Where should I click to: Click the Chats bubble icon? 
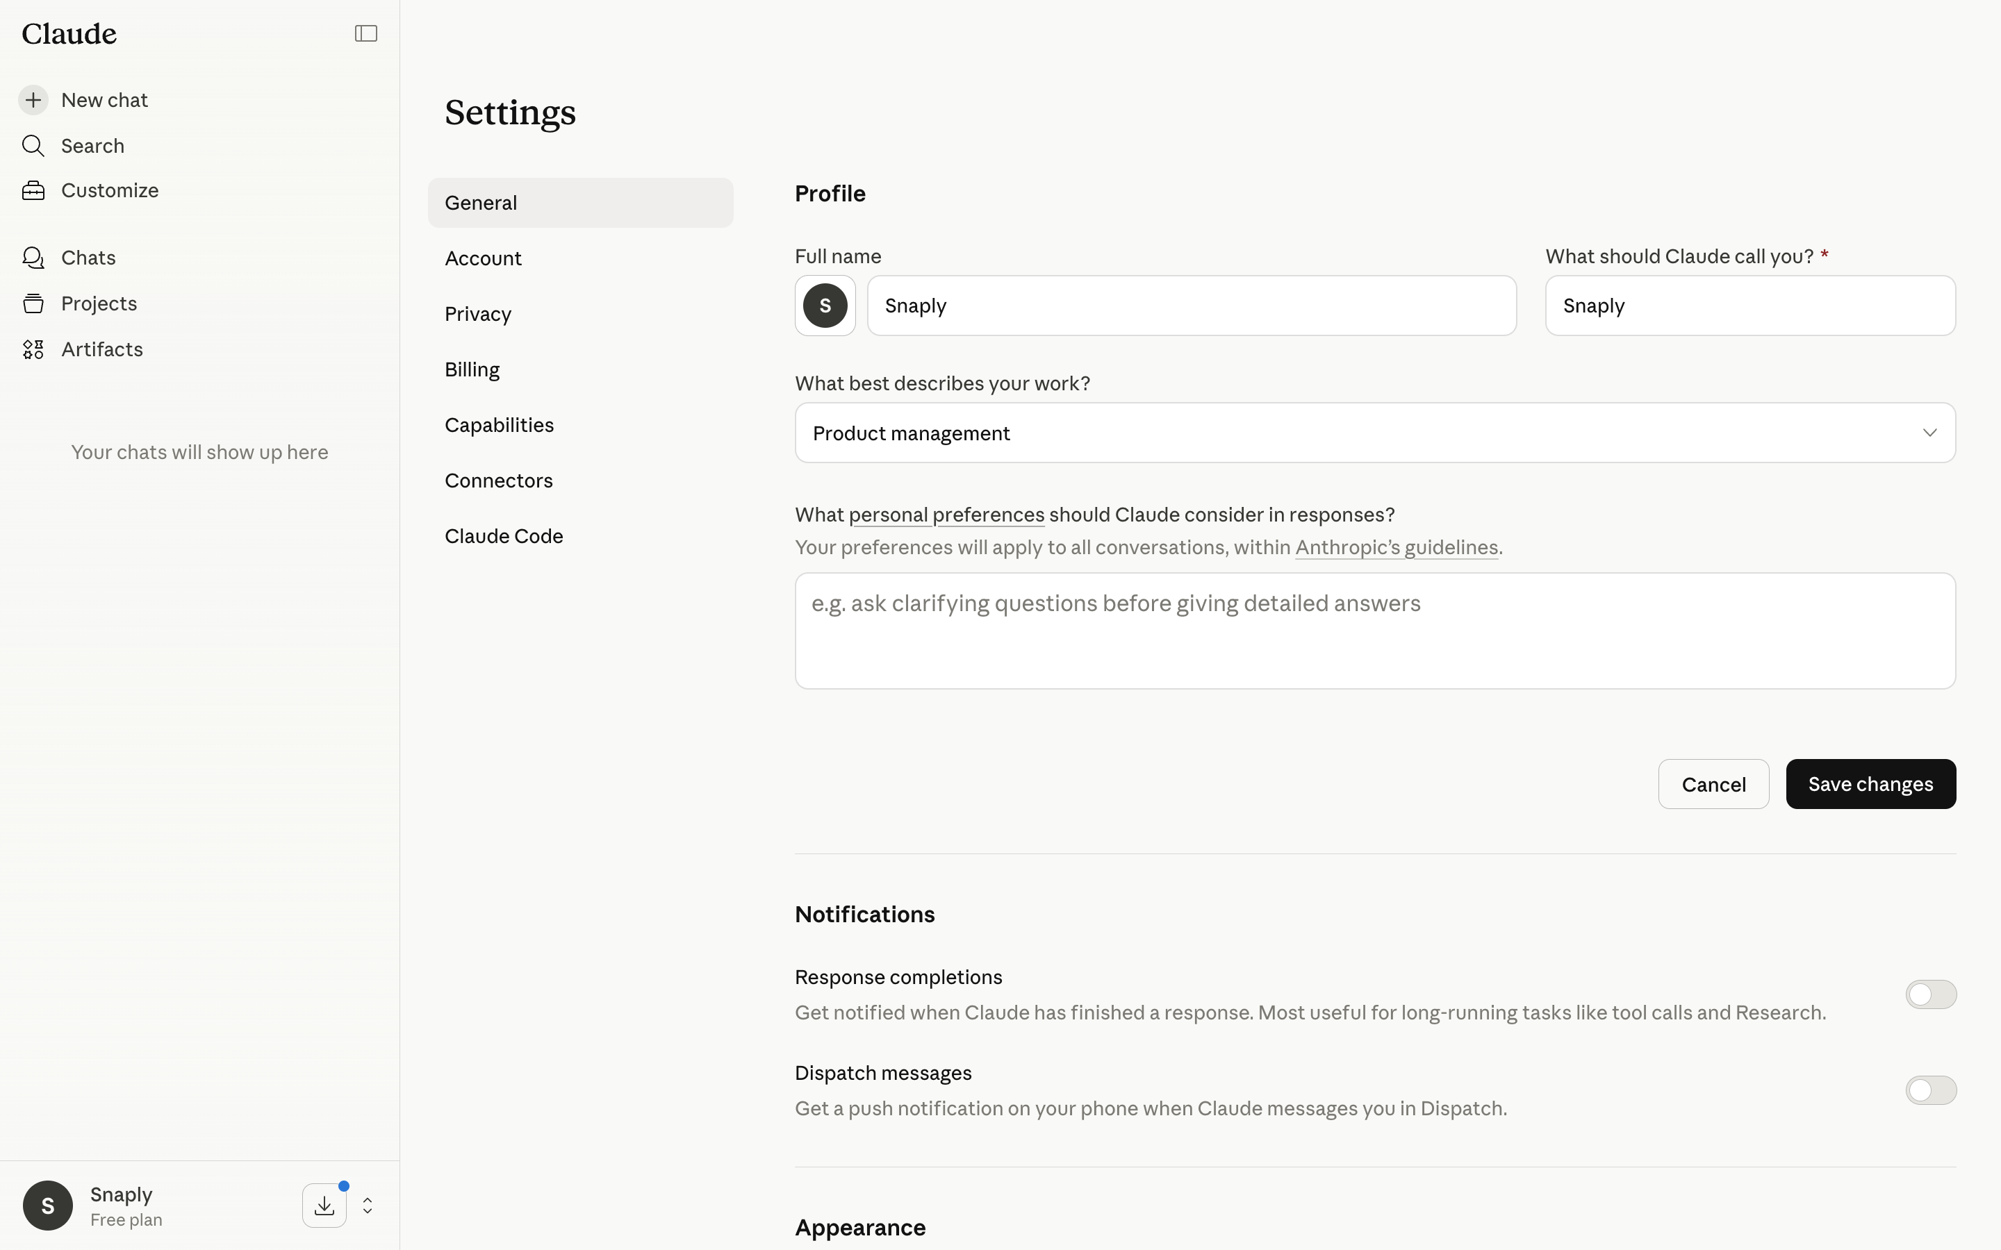pos(33,258)
